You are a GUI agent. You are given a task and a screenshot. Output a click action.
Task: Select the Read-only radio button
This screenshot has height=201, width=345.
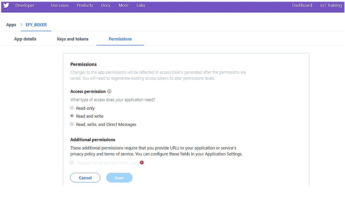pos(72,108)
